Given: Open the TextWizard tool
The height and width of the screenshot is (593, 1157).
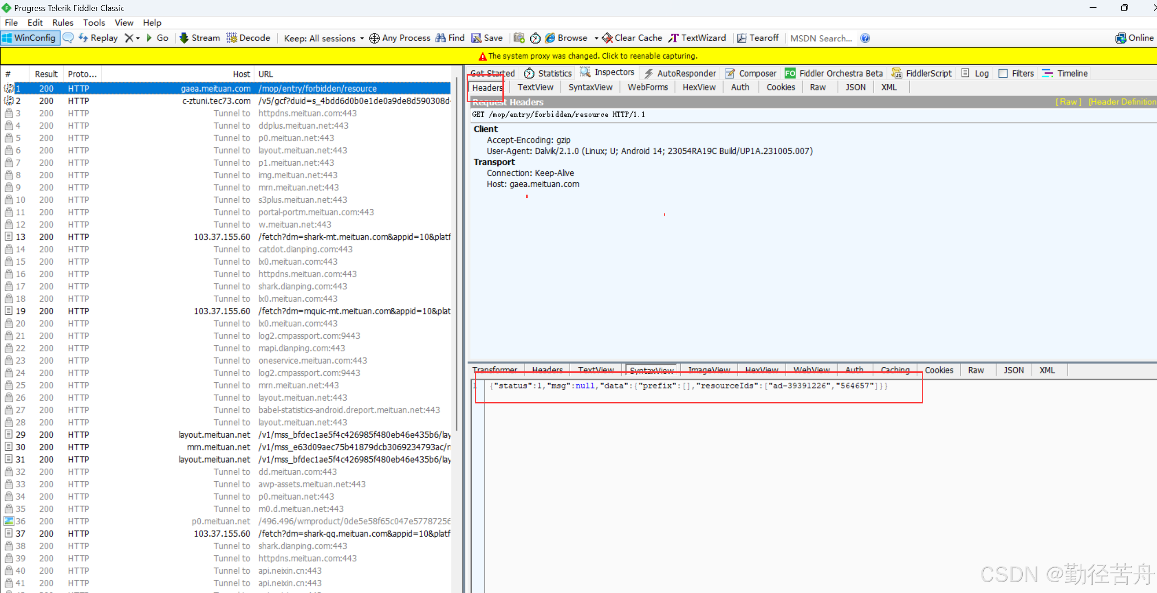Looking at the screenshot, I should [697, 38].
